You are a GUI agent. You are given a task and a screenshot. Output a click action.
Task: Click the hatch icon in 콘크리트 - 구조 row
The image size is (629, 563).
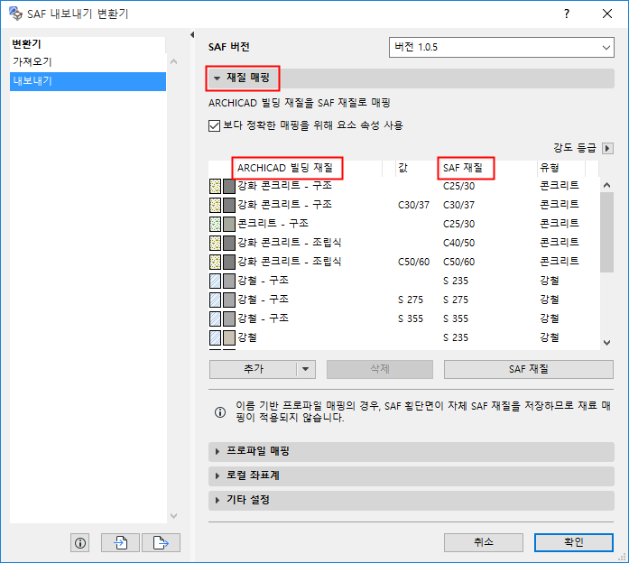tap(216, 224)
